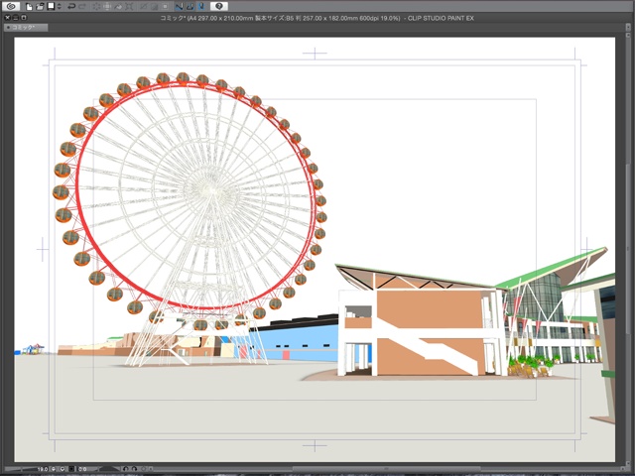Click the vertical scrollbar on canvas right
Viewport: 635px width, 476px height.
pos(629,248)
